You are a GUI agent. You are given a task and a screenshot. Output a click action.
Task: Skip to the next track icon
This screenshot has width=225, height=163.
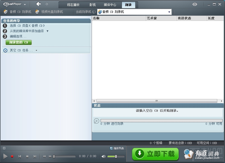35,156
